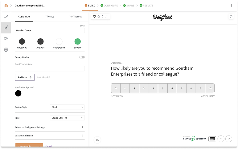
Task: Pick the green Buttons color swatch
Action: [78, 41]
